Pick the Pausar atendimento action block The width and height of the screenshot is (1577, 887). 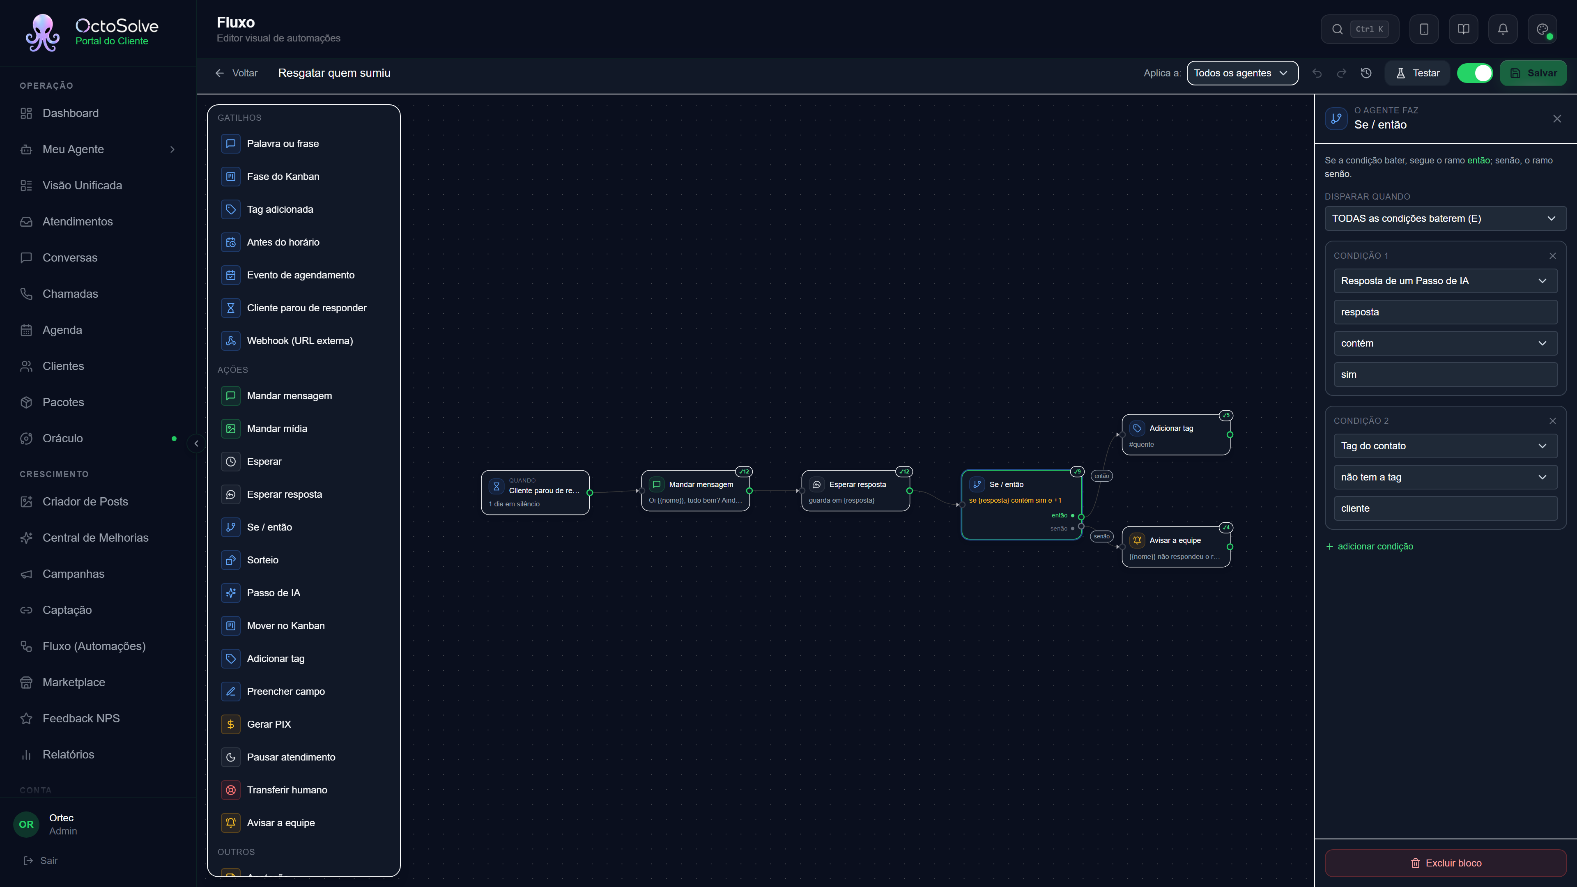click(x=303, y=756)
